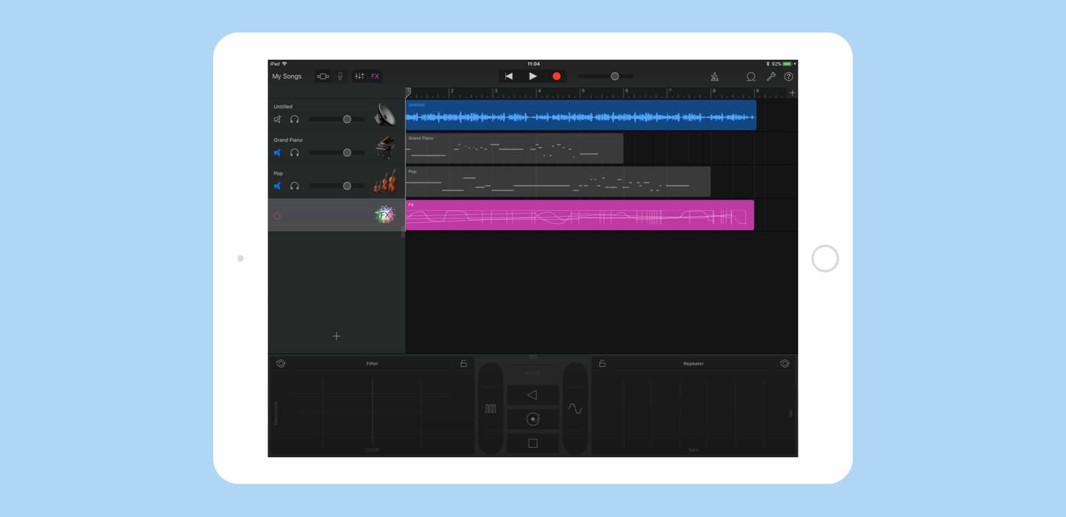Unlock the Filter pad
Image resolution: width=1066 pixels, height=517 pixels.
[463, 363]
